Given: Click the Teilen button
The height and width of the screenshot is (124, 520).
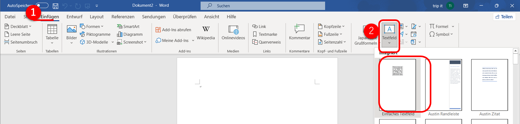Looking at the screenshot, I should click(x=504, y=17).
